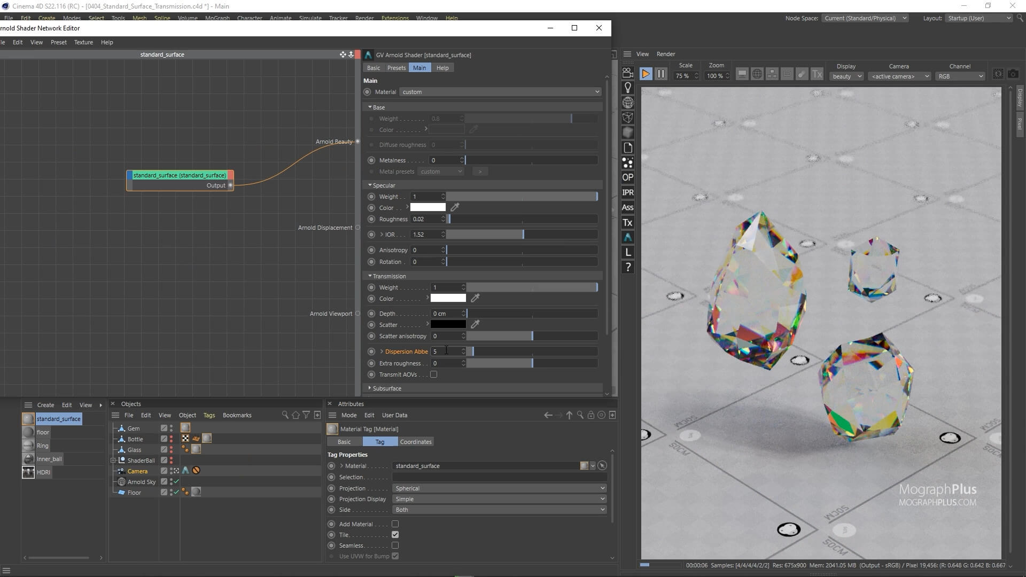Screen dimensions: 1026x577
Task: Click the eyedropper next to Specular Color
Action: pos(454,207)
